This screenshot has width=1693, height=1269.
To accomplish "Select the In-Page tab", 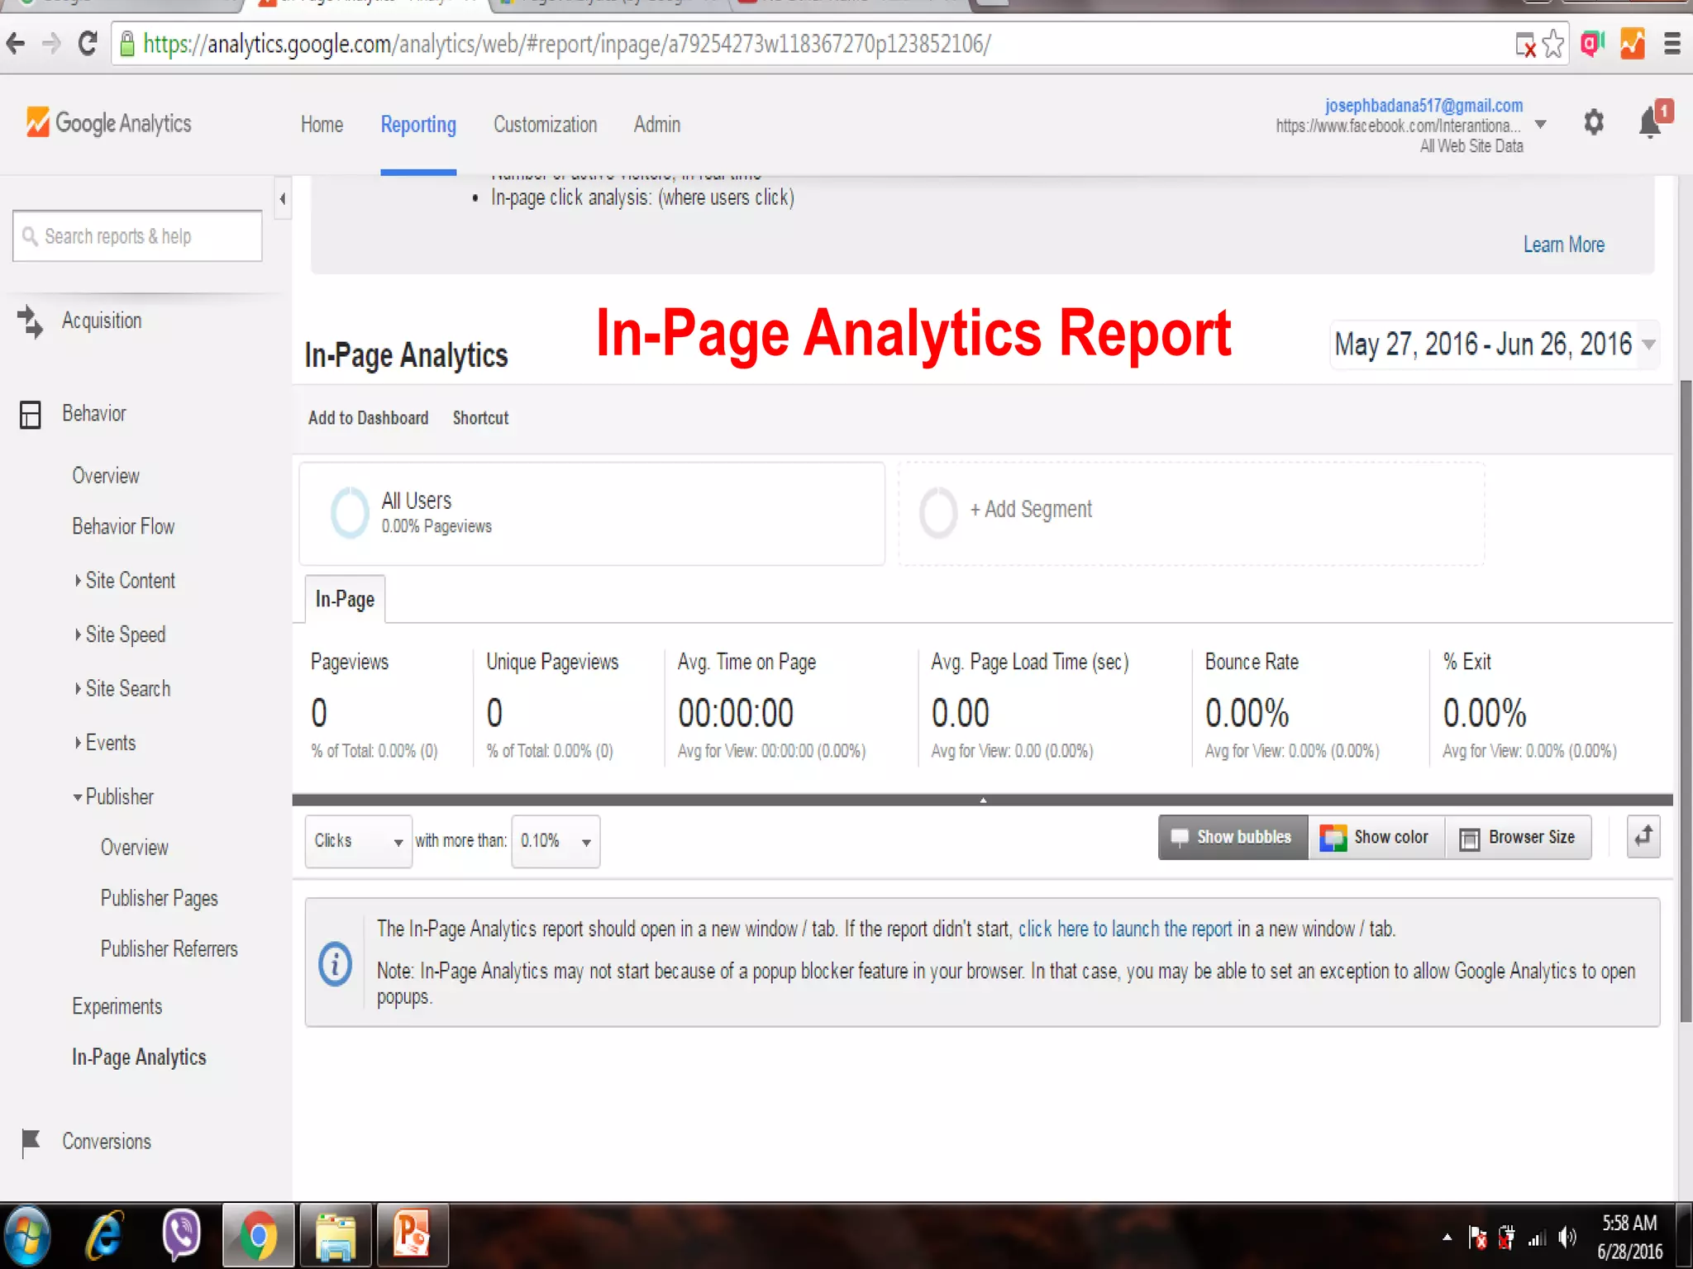I will click(x=345, y=599).
